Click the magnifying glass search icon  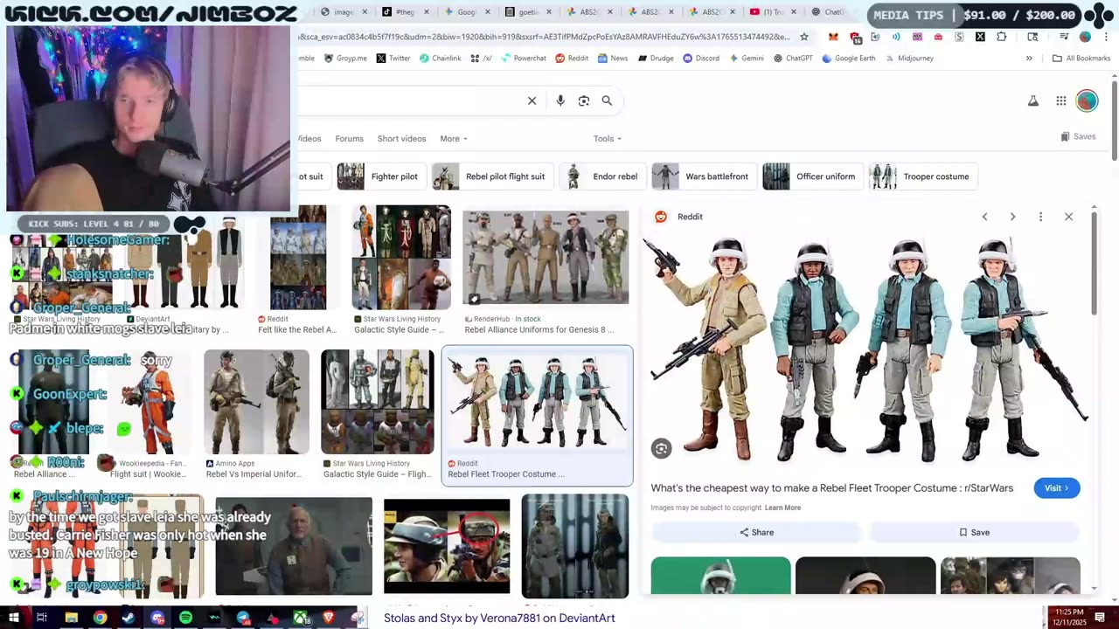click(x=607, y=100)
